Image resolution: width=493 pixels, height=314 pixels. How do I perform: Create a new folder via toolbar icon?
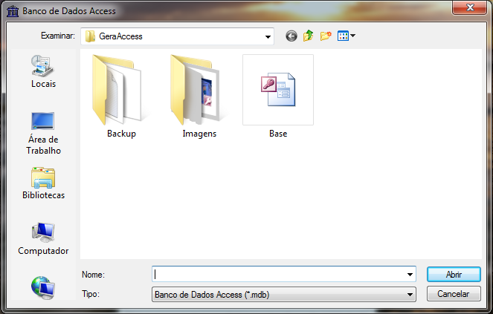tap(326, 36)
